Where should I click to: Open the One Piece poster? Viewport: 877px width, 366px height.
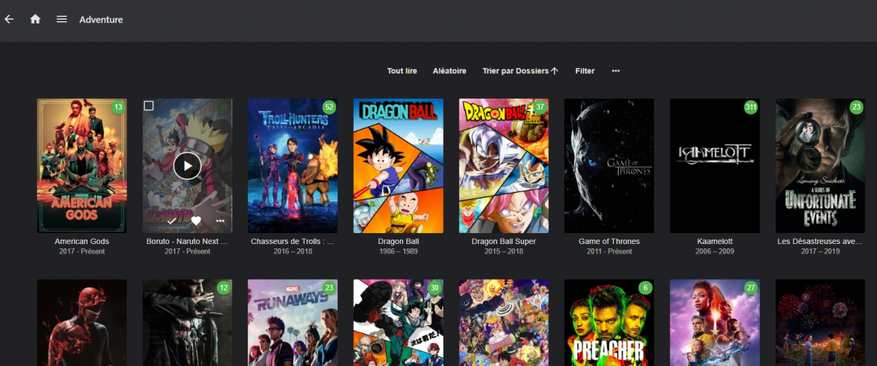pyautogui.click(x=504, y=322)
